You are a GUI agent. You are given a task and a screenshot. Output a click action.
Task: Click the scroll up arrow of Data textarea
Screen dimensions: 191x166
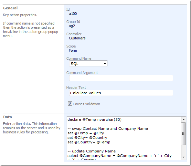pyautogui.click(x=184, y=119)
